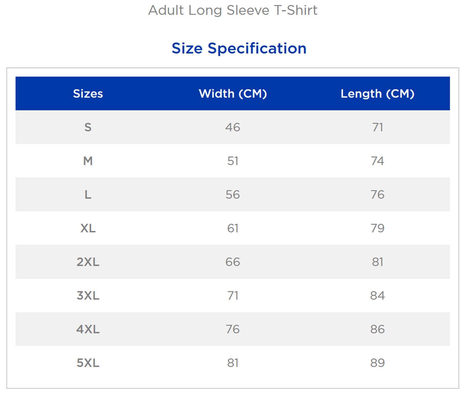Click the L size row label
This screenshot has width=463, height=409.
tap(88, 195)
